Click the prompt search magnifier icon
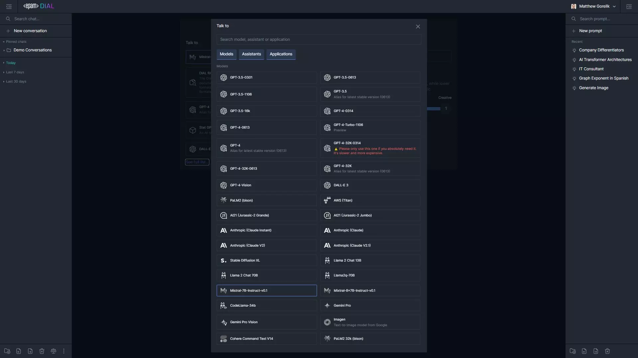The height and width of the screenshot is (358, 638). [x=574, y=19]
